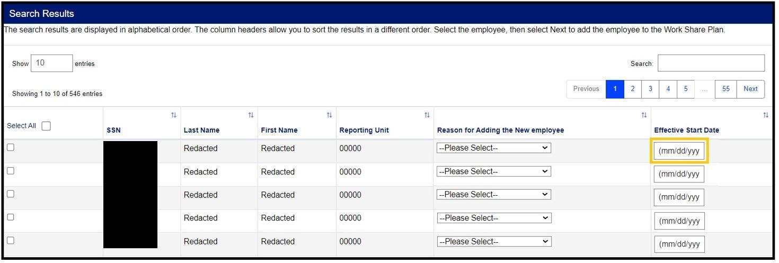
Task: Go to page 2 of results
Action: click(x=632, y=89)
